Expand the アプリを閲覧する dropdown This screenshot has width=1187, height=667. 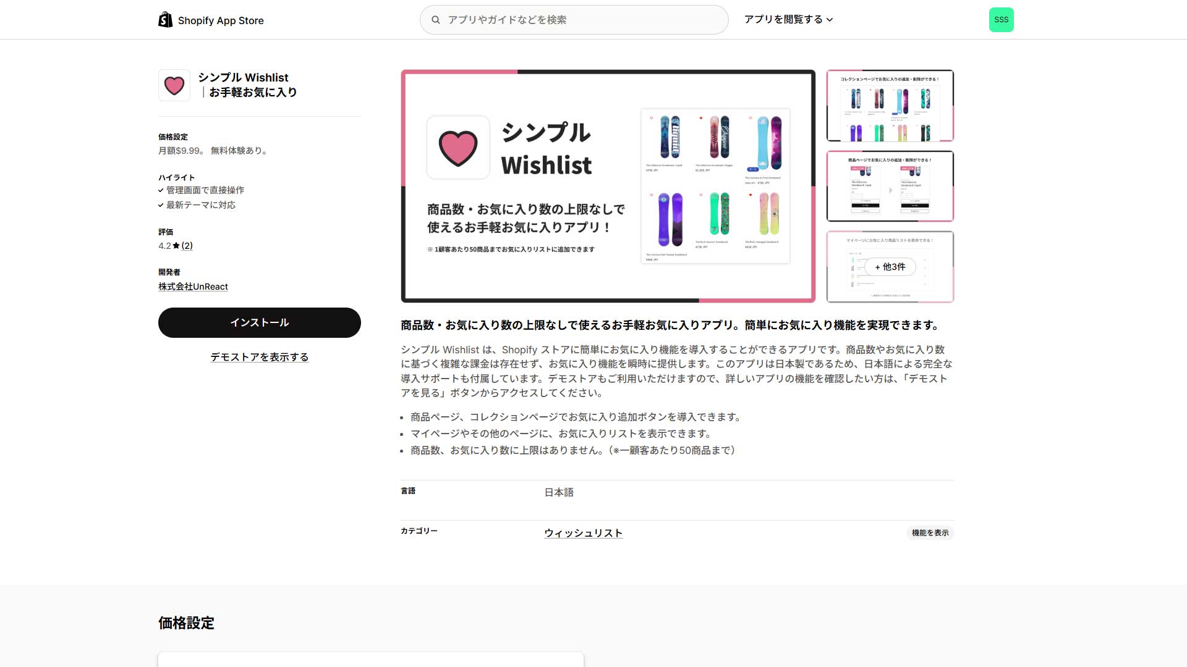click(x=788, y=20)
